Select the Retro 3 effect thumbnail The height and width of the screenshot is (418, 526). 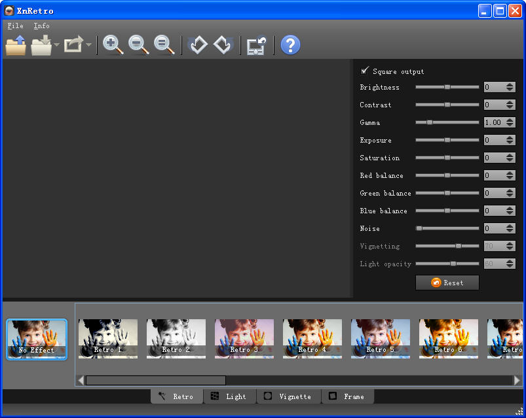pyautogui.click(x=244, y=338)
